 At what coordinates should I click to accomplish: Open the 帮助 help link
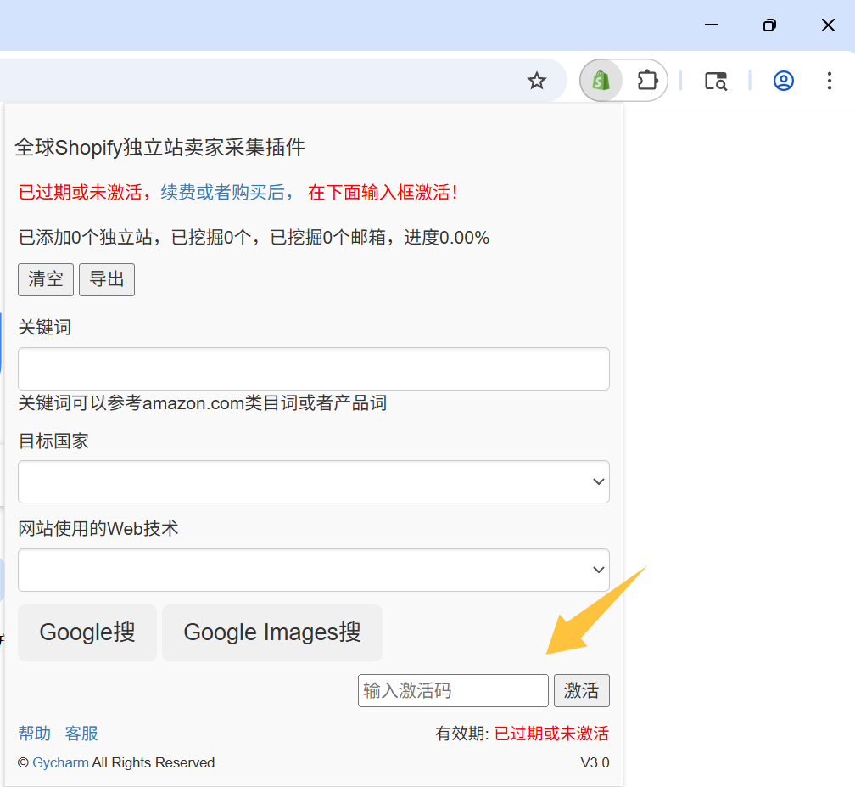(34, 733)
